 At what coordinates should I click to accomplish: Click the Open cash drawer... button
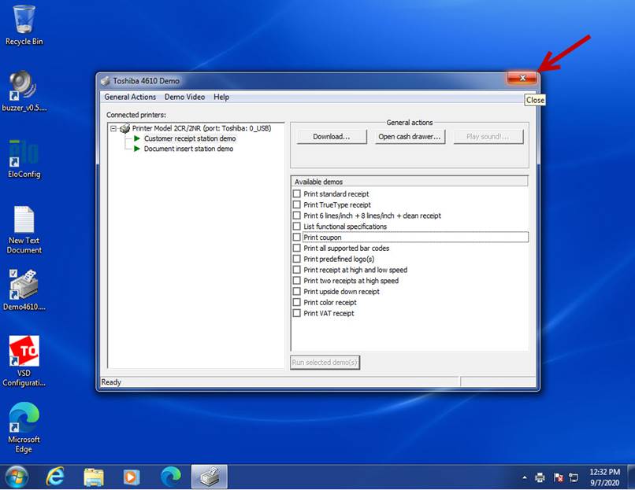[x=409, y=136]
